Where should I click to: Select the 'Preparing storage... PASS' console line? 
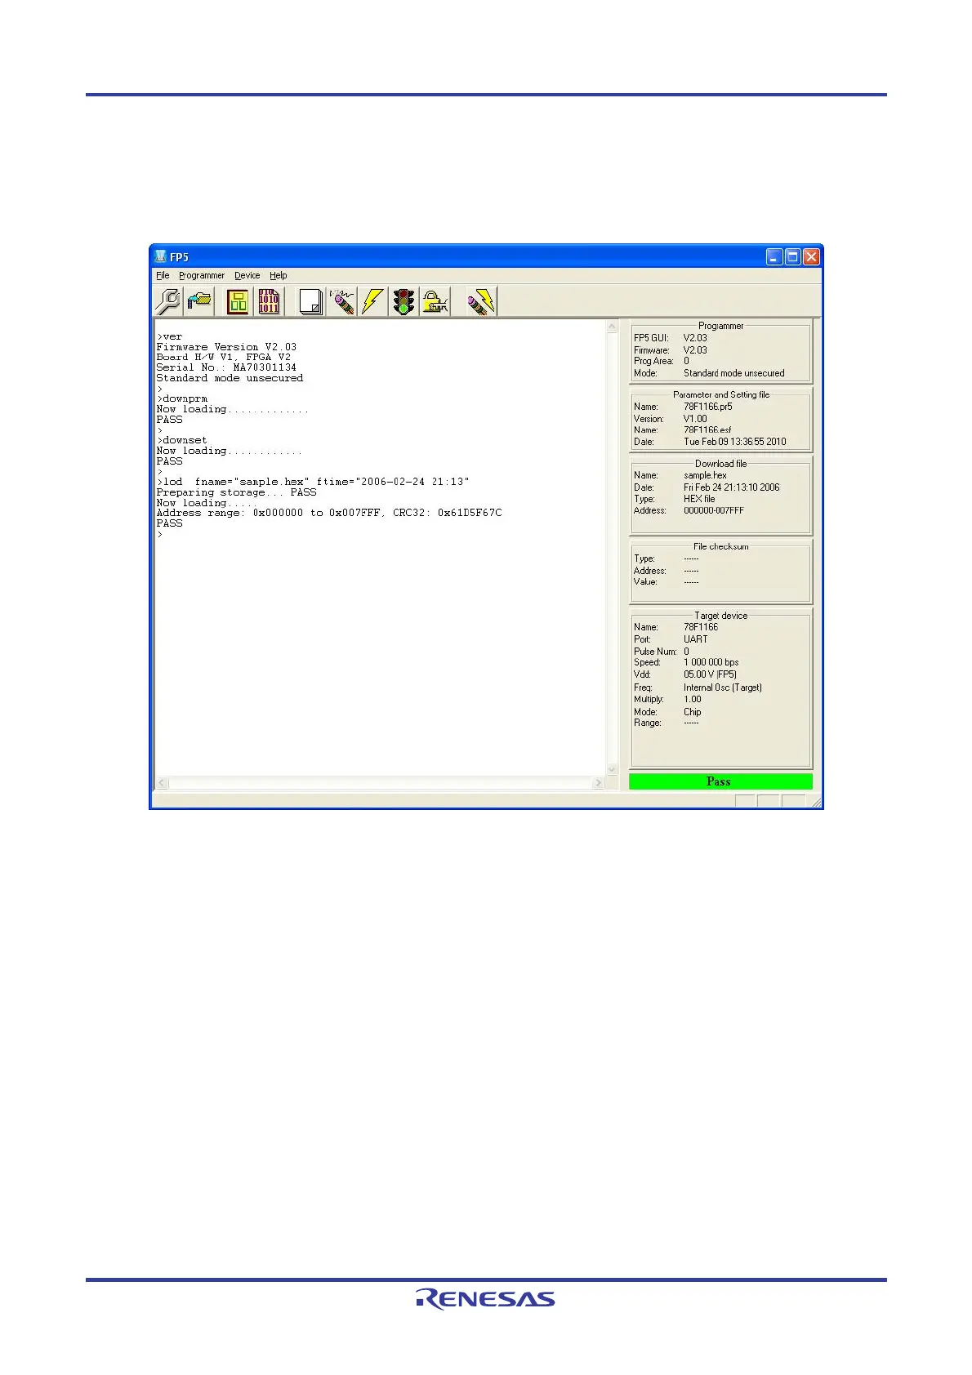236,492
